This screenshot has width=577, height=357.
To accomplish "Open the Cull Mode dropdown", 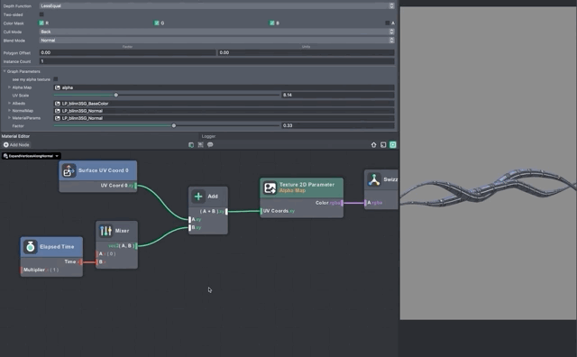I will click(x=216, y=32).
